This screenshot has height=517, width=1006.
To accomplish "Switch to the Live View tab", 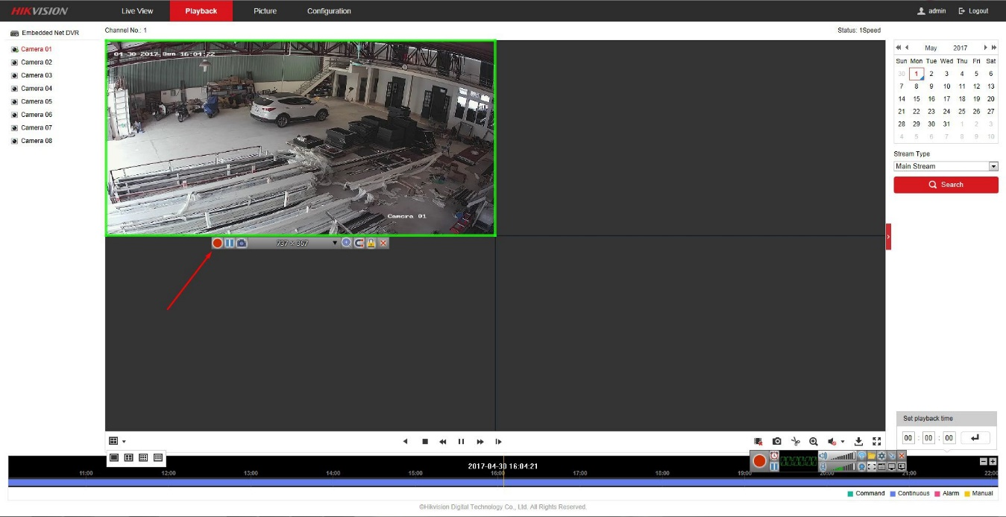I will click(x=137, y=11).
